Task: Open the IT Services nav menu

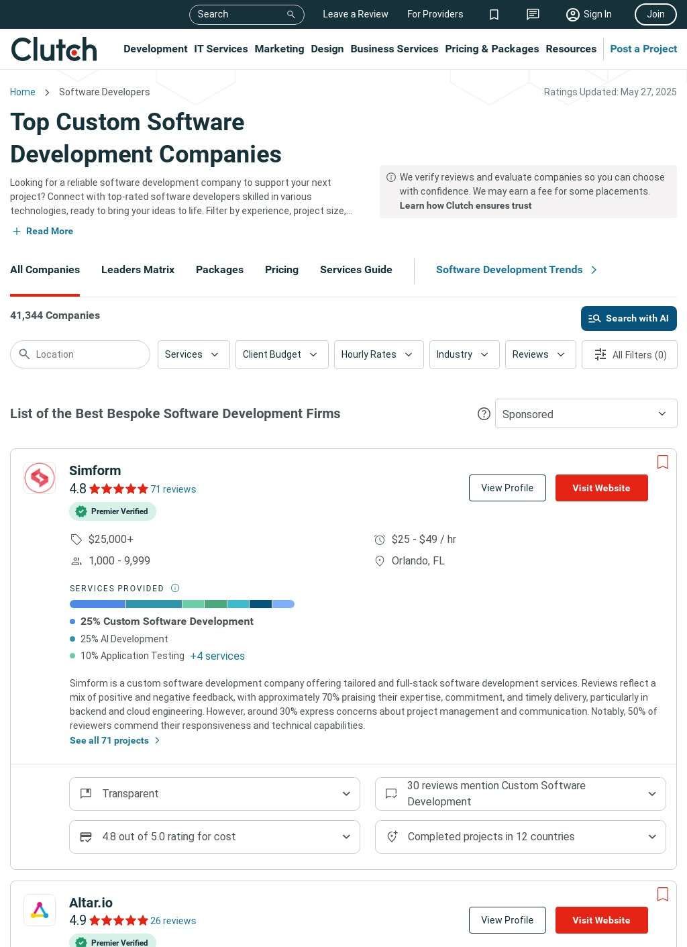Action: coord(221,49)
